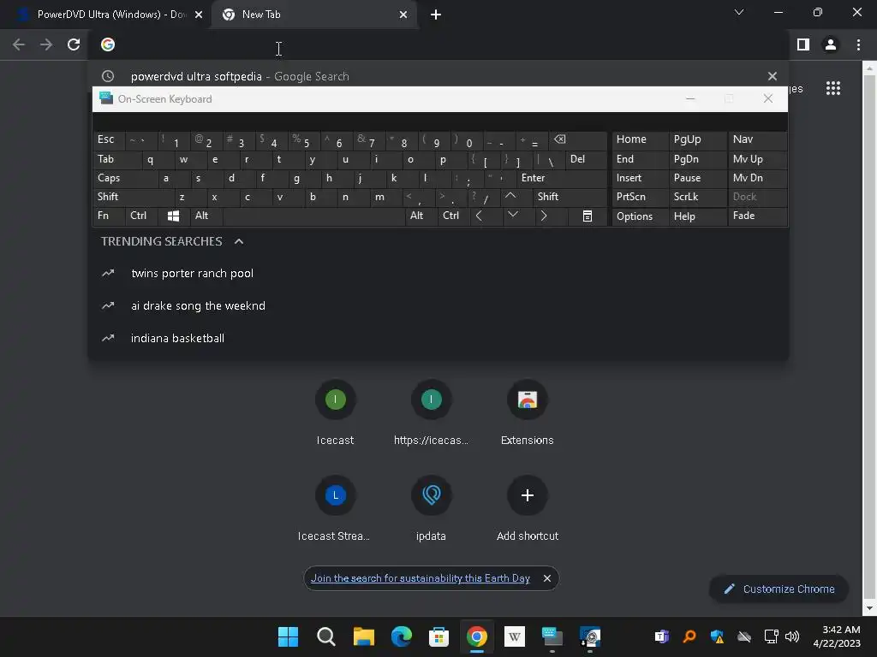
Task: Open a new tab with the plus icon
Action: [x=436, y=15]
